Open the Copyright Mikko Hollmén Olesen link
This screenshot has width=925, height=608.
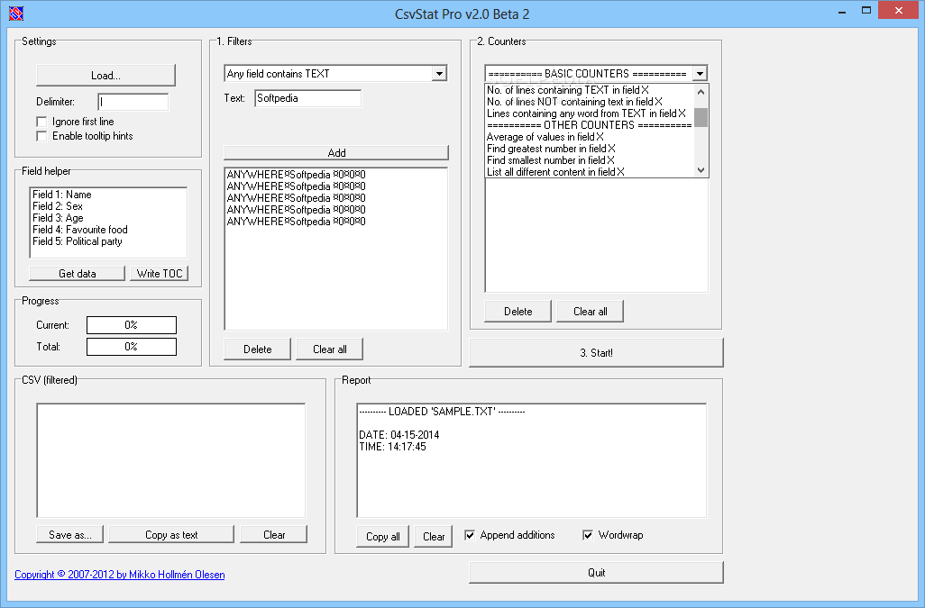tap(120, 575)
